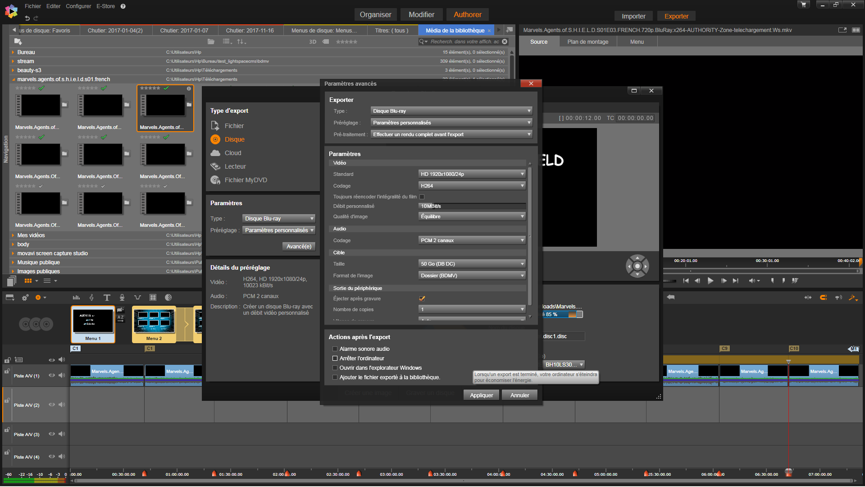The height and width of the screenshot is (487, 865).
Task: Sort chapters with the AZ arrow icon
Action: click(120, 318)
